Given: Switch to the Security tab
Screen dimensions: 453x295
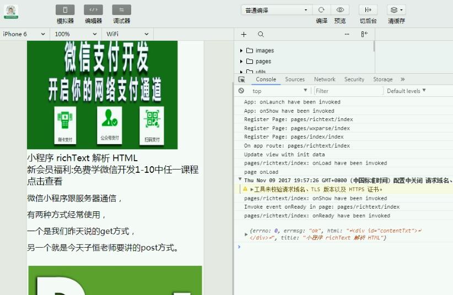Looking at the screenshot, I should coord(354,79).
